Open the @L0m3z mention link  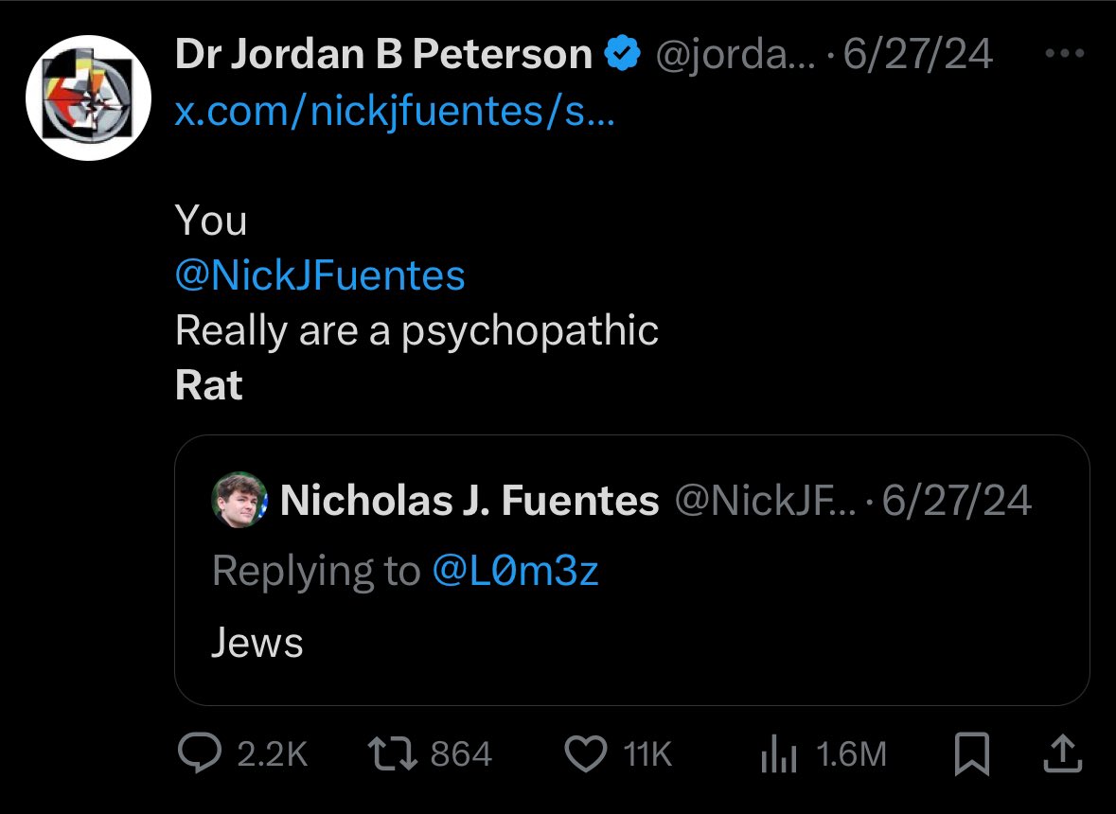coord(515,571)
